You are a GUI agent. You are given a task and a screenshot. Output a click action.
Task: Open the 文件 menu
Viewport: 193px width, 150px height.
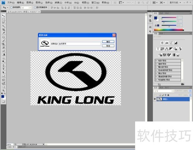tap(11, 2)
